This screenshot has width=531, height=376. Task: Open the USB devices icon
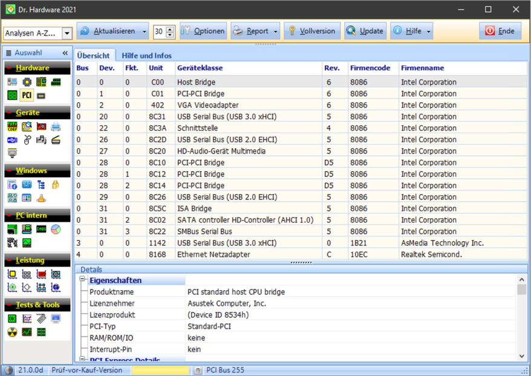pyautogui.click(x=12, y=140)
